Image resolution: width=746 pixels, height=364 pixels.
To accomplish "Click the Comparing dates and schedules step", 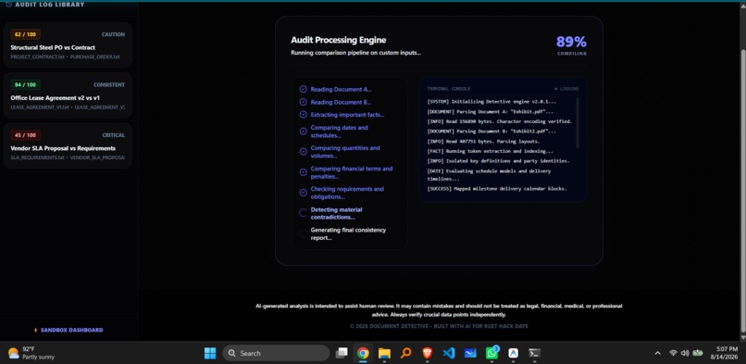I will click(x=340, y=132).
